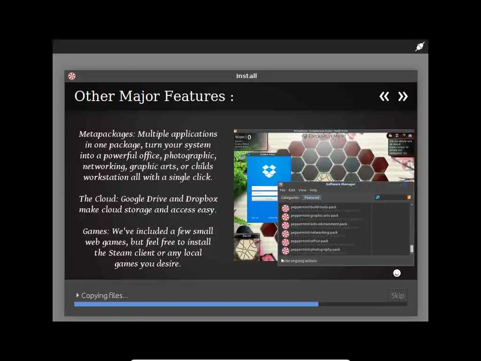Click the satellite icon in the top panel
The height and width of the screenshot is (361, 481).
pos(419,47)
